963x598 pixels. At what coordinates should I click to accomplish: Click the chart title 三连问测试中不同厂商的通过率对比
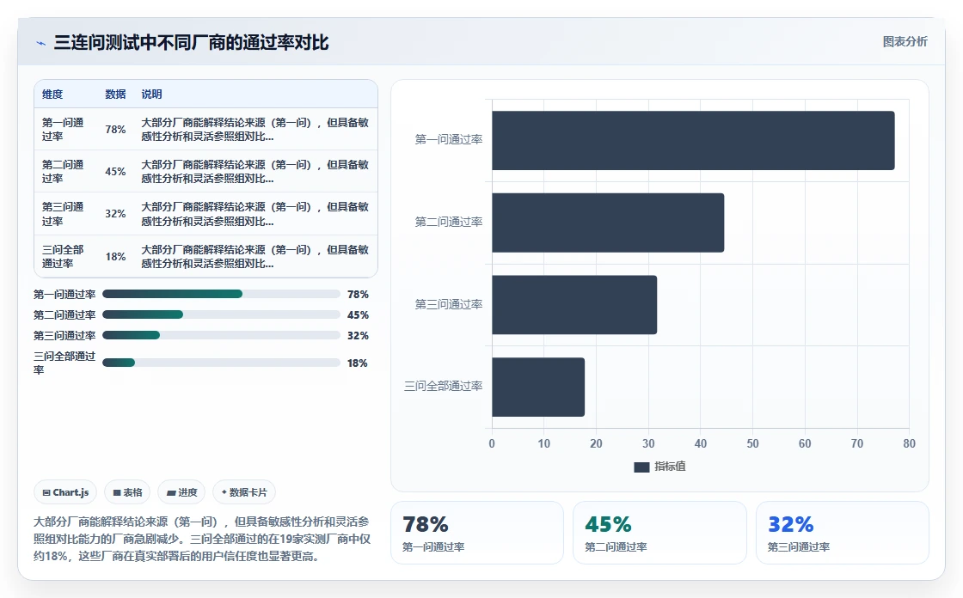tap(191, 42)
